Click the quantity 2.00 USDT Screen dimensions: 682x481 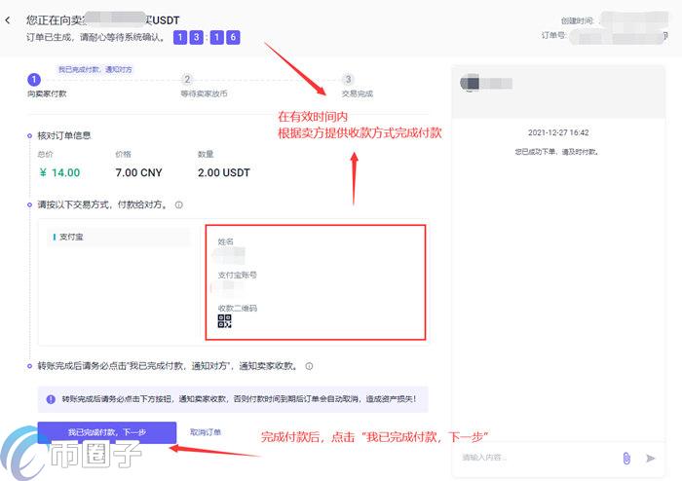[224, 172]
